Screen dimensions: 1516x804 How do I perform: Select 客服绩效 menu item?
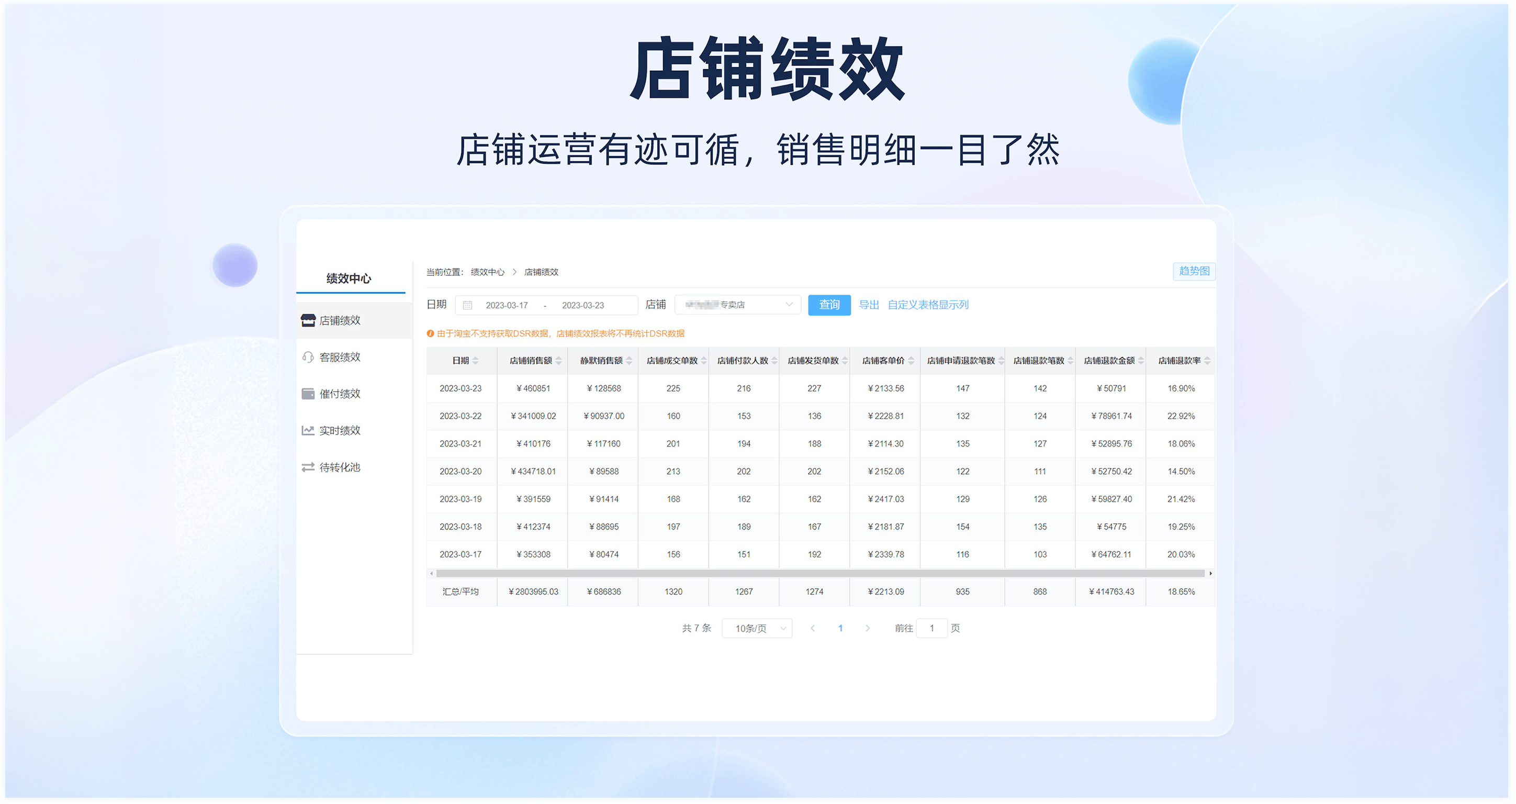[340, 358]
